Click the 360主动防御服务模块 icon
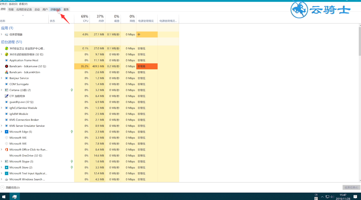 (x=6, y=54)
